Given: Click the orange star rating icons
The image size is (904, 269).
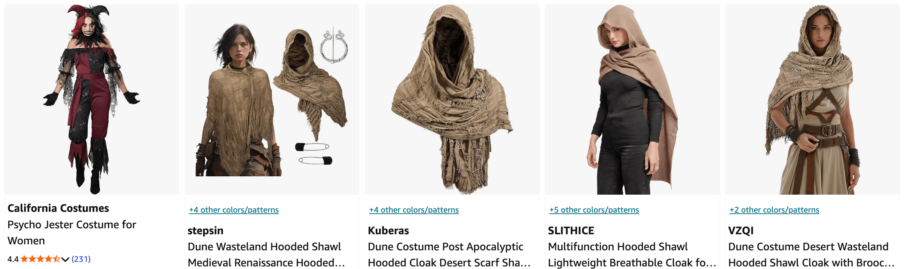Looking at the screenshot, I should coord(40,259).
